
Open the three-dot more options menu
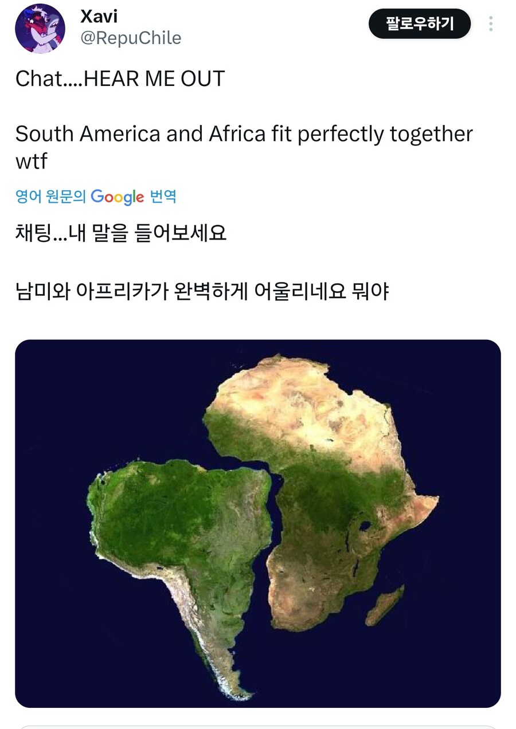click(x=490, y=24)
